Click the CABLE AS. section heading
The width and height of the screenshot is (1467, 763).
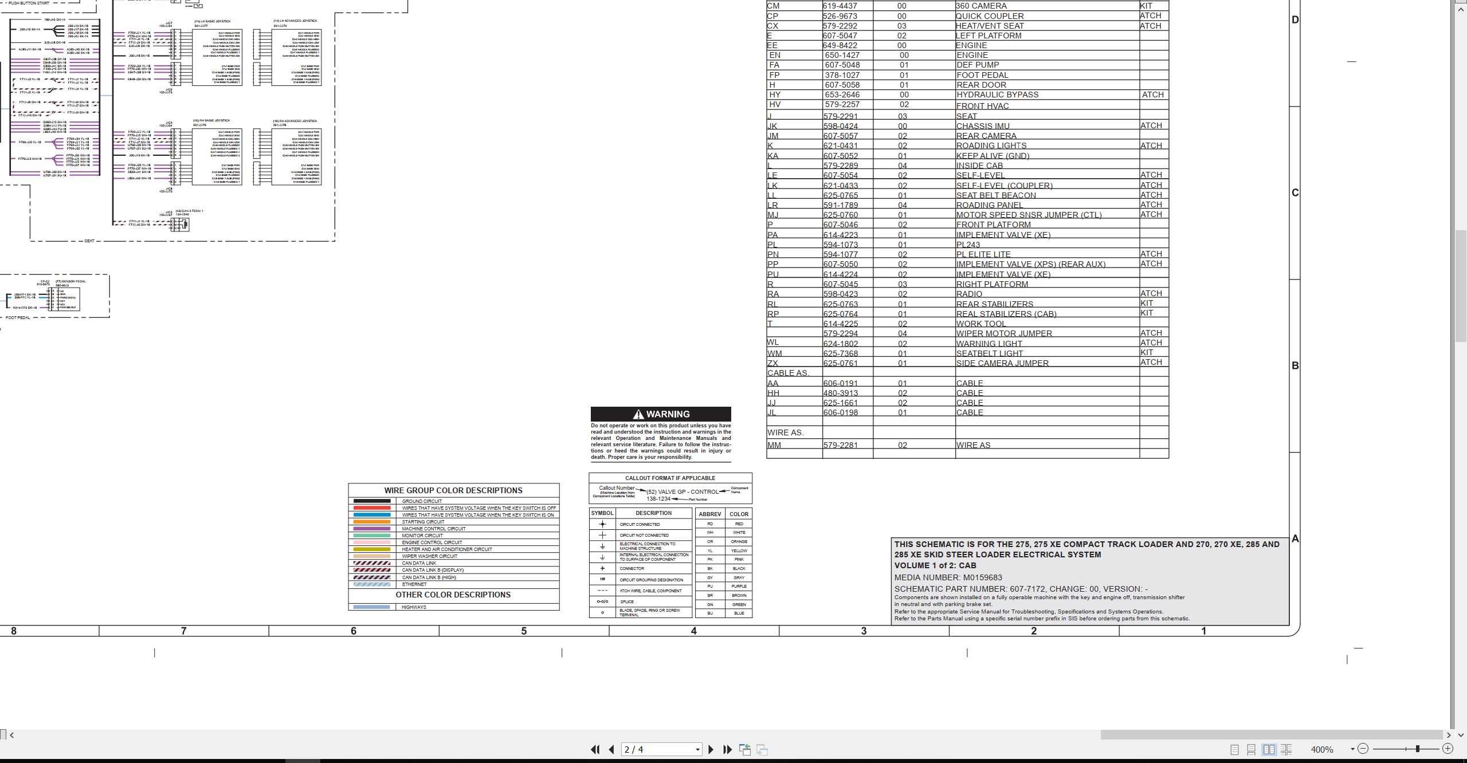tap(788, 373)
